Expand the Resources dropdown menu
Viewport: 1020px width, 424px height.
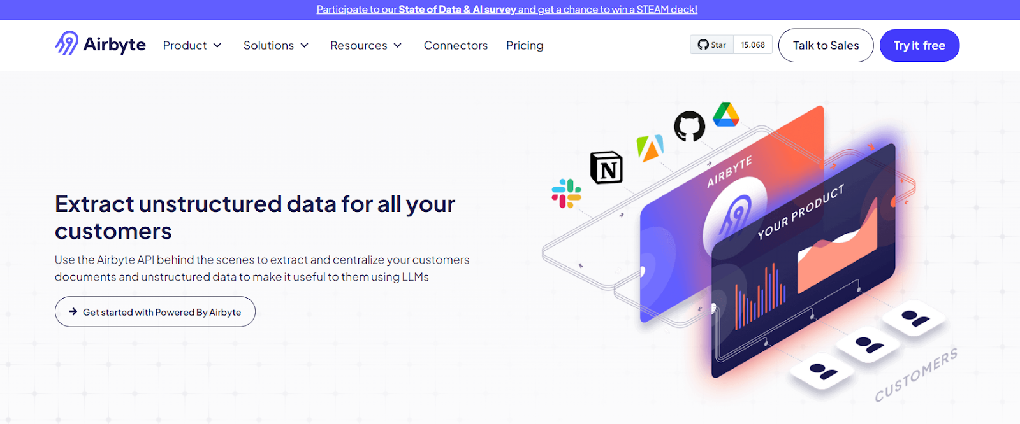click(x=366, y=45)
